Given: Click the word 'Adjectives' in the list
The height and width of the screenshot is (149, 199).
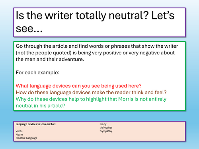Looking at the screenshot, I should click(106, 128).
